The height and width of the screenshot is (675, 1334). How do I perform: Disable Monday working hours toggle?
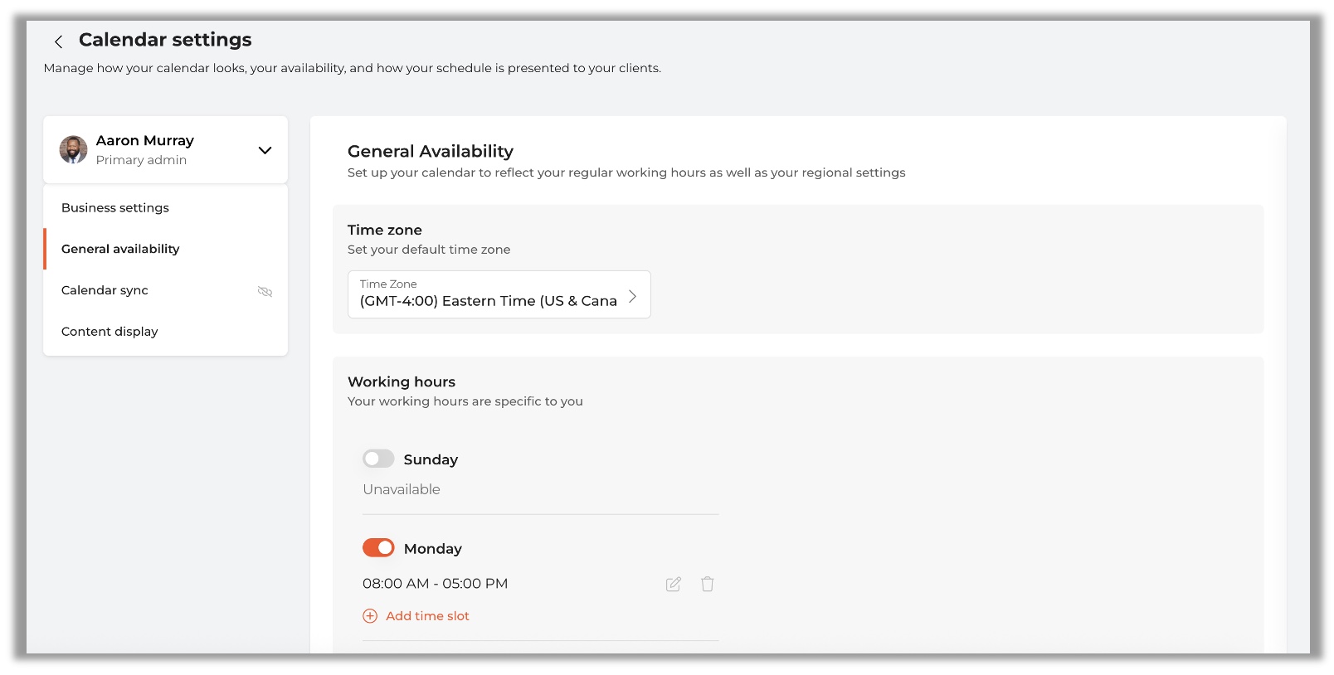pos(378,547)
